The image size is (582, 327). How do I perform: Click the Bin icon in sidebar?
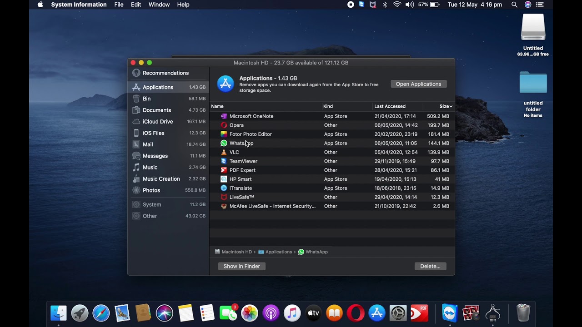pos(136,99)
